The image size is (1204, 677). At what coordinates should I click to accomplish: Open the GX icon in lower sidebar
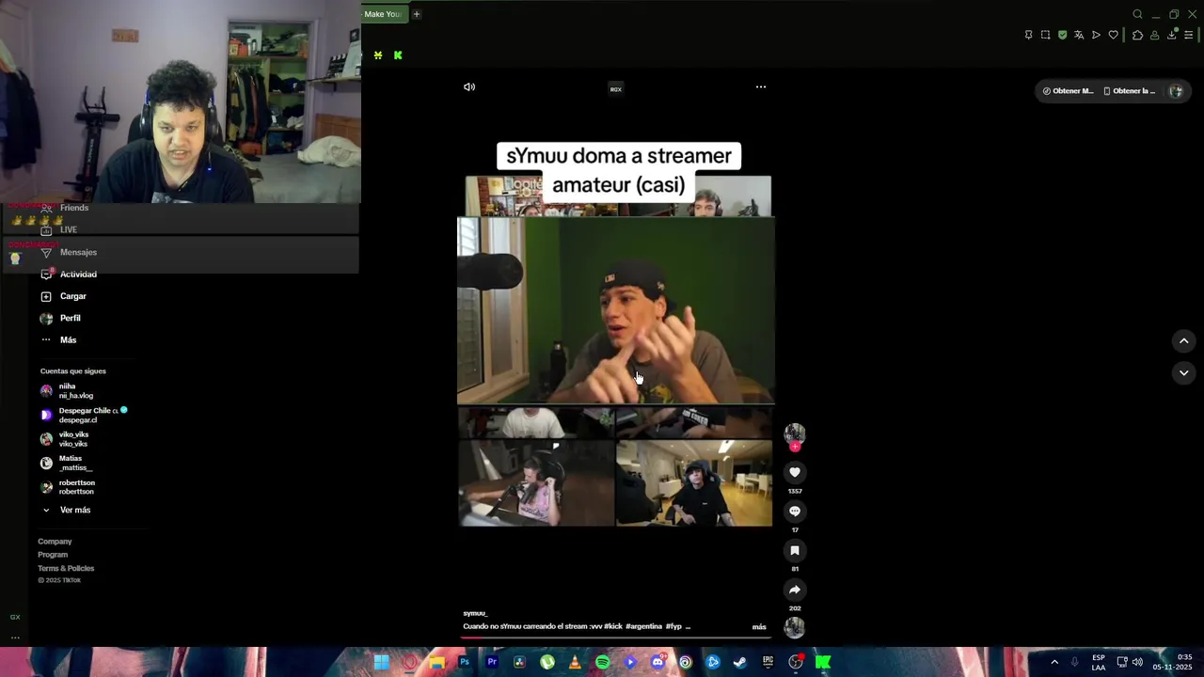tap(15, 618)
